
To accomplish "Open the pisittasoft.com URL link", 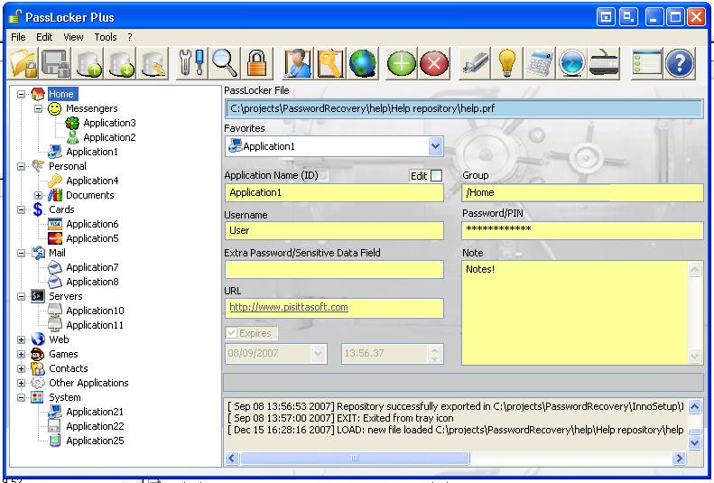I will pyautogui.click(x=289, y=307).
